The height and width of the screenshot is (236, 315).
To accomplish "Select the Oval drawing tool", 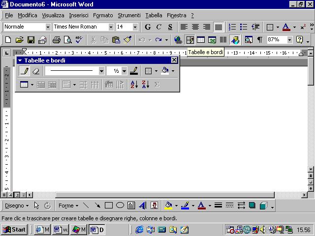I will coord(120,206).
